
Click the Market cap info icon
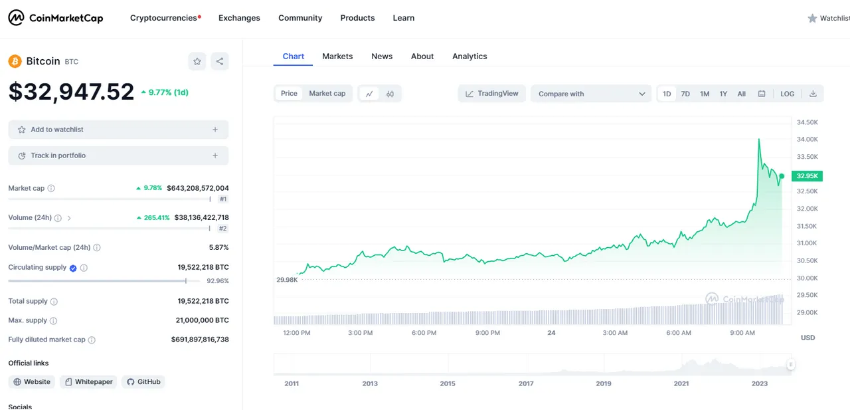coord(51,188)
